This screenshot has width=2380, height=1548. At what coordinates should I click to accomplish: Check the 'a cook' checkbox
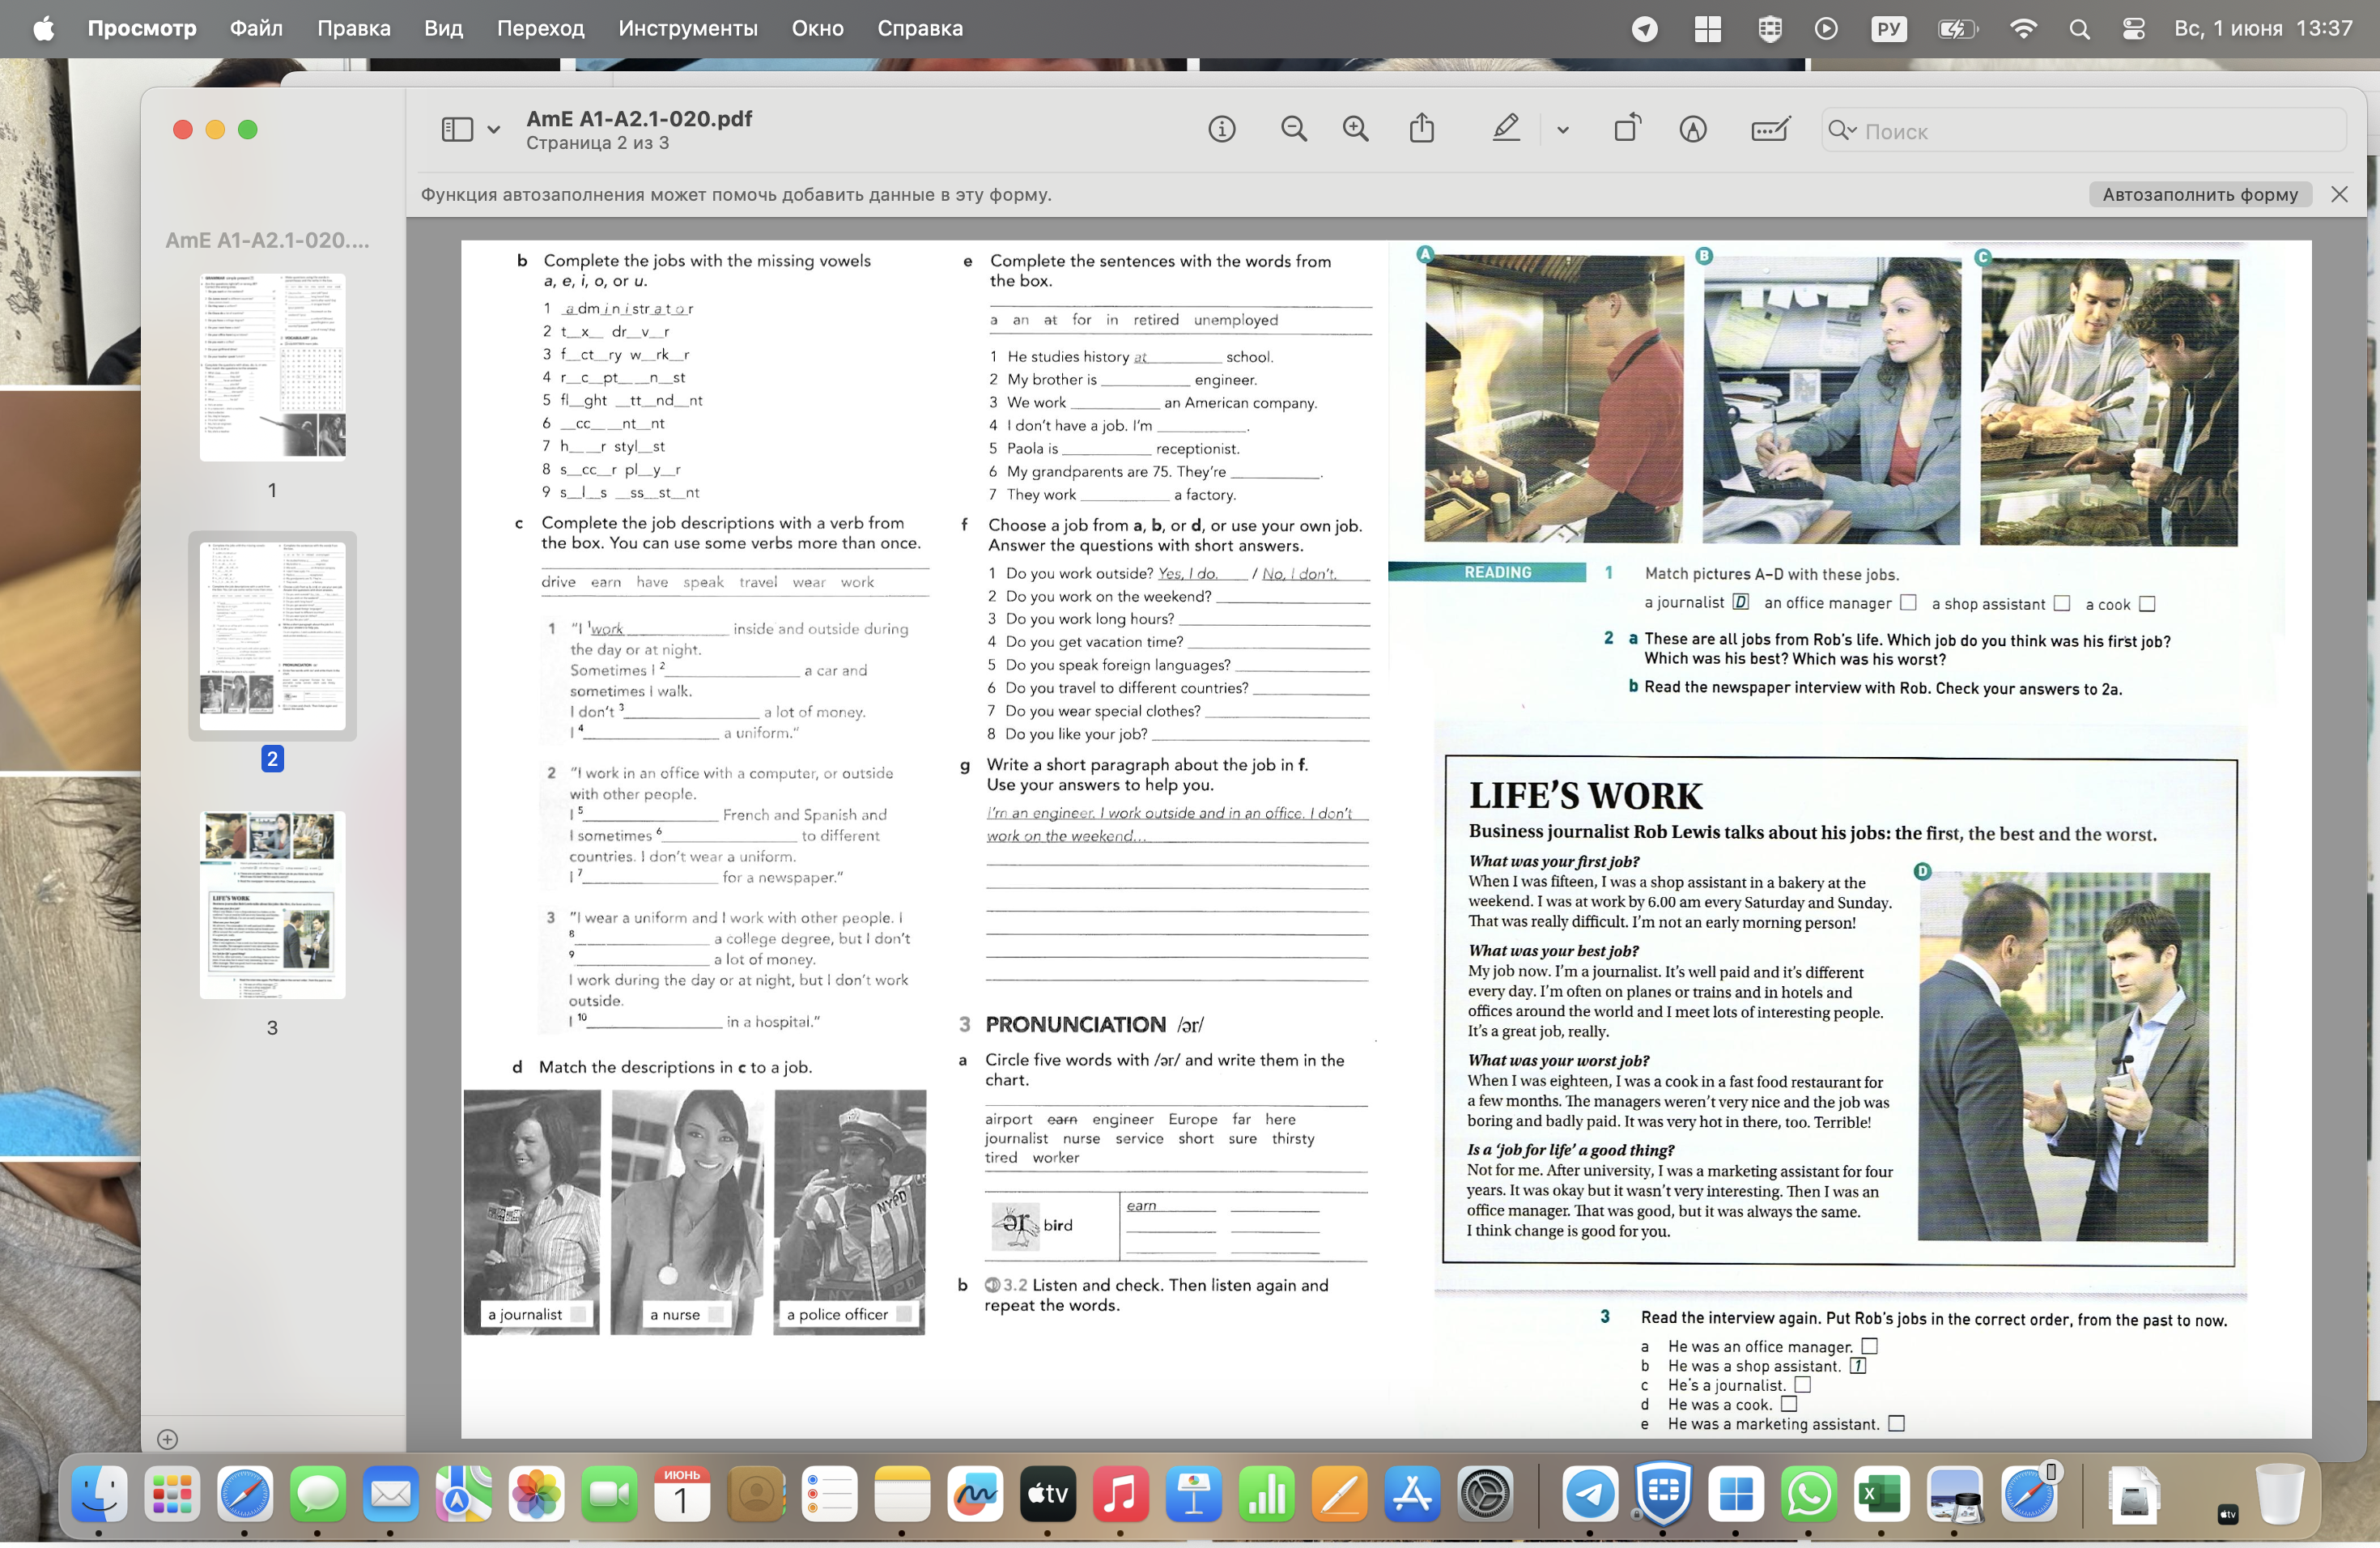coord(2147,603)
